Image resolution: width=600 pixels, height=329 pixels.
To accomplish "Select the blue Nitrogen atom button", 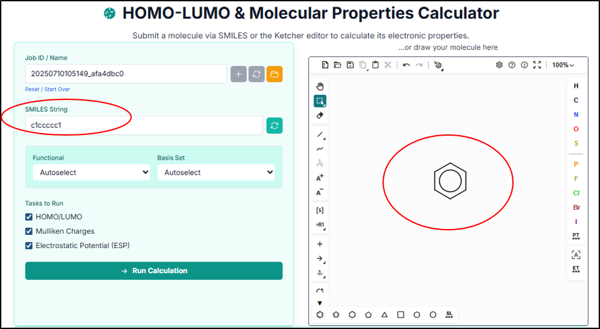I will [x=576, y=115].
